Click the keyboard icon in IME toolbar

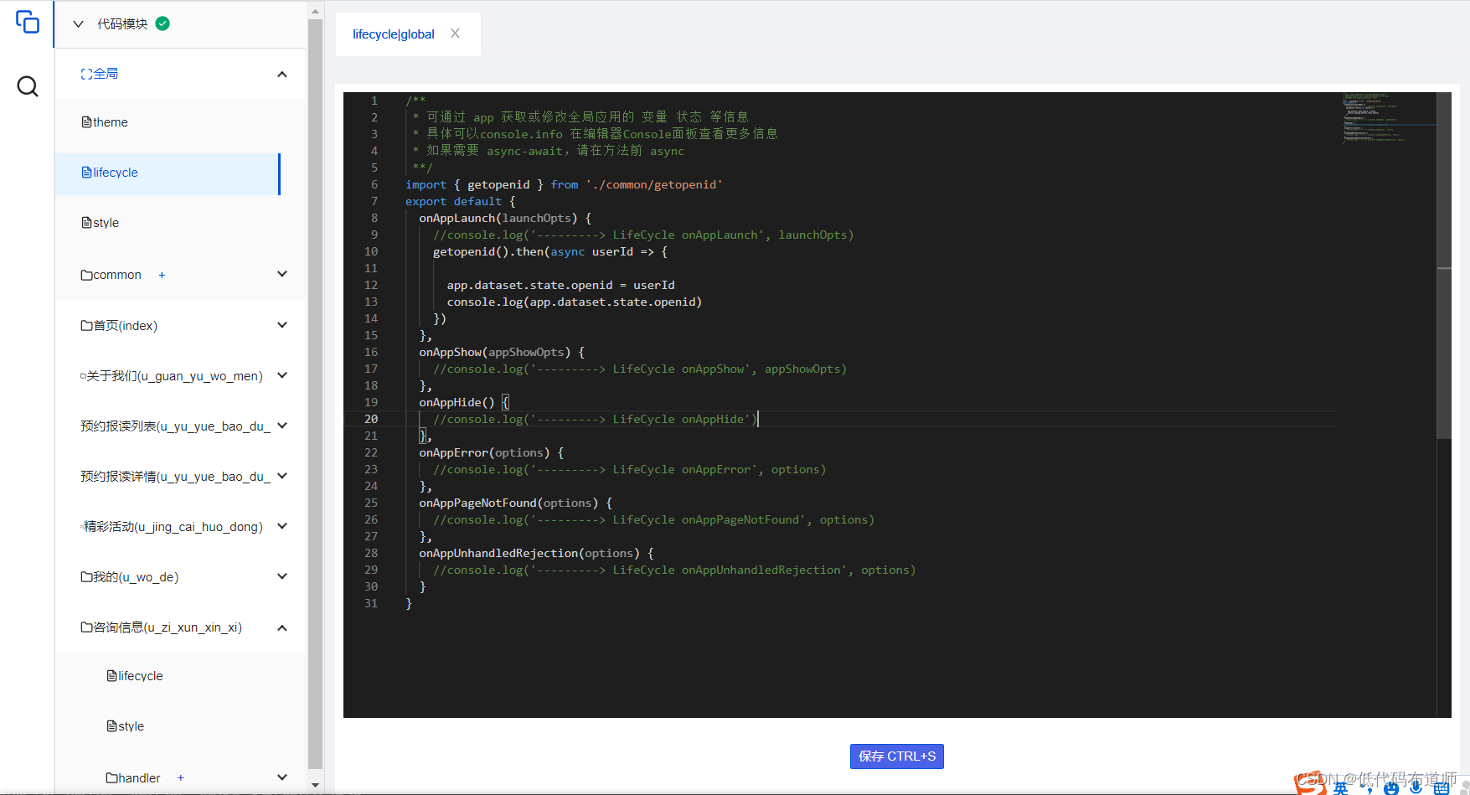coord(1442,787)
